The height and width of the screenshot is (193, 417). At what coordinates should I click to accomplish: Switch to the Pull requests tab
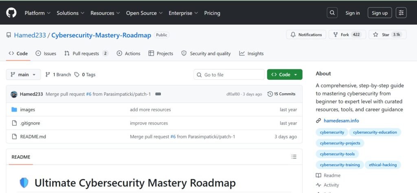[86, 54]
